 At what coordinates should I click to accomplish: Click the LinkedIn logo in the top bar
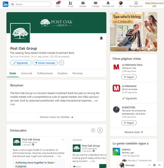click(x=5, y=4)
